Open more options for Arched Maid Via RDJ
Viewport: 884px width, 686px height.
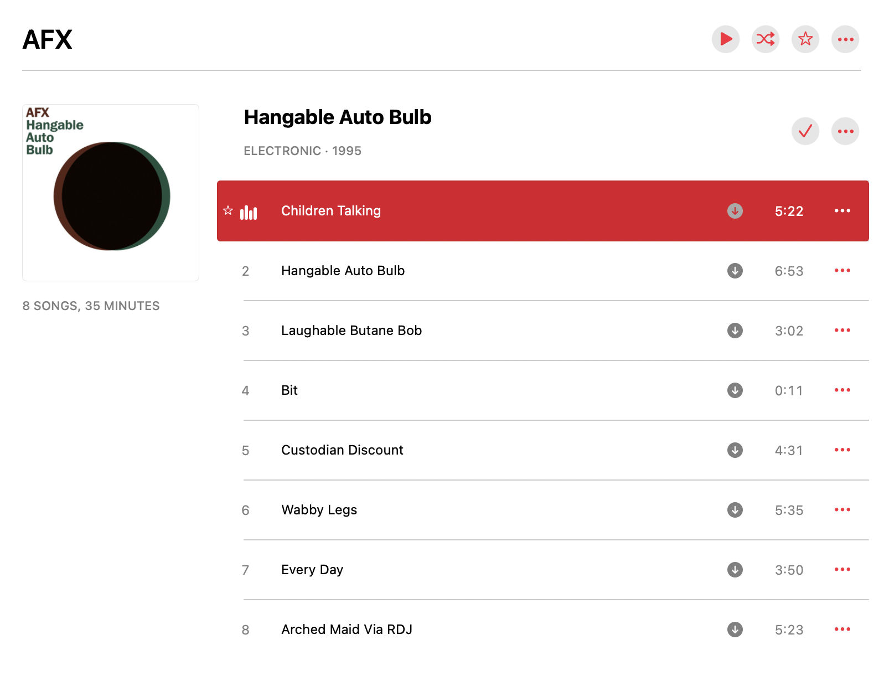point(842,629)
